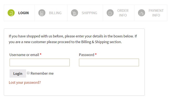
Task: Focus the Username or email field
Action: [x=39, y=62]
